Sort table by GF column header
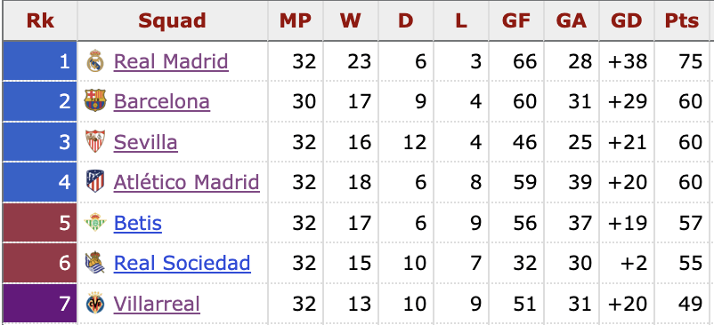This screenshot has height=325, width=714. (516, 20)
